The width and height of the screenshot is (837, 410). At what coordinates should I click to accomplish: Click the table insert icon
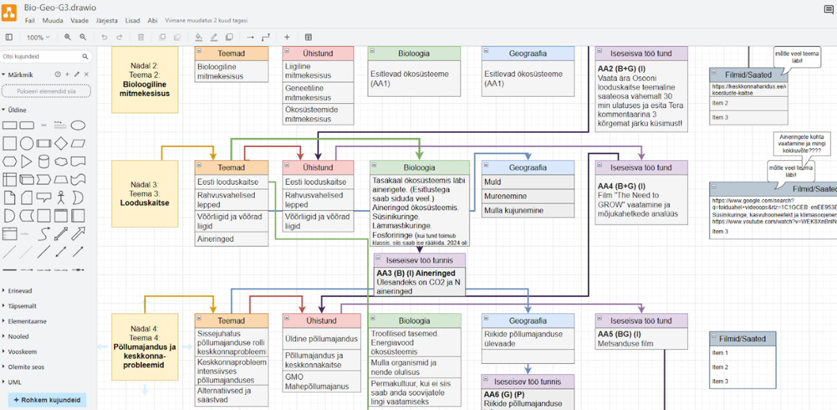coord(308,38)
